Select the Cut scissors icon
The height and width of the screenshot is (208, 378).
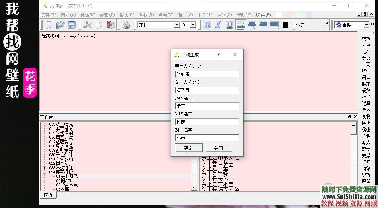coord(87,25)
